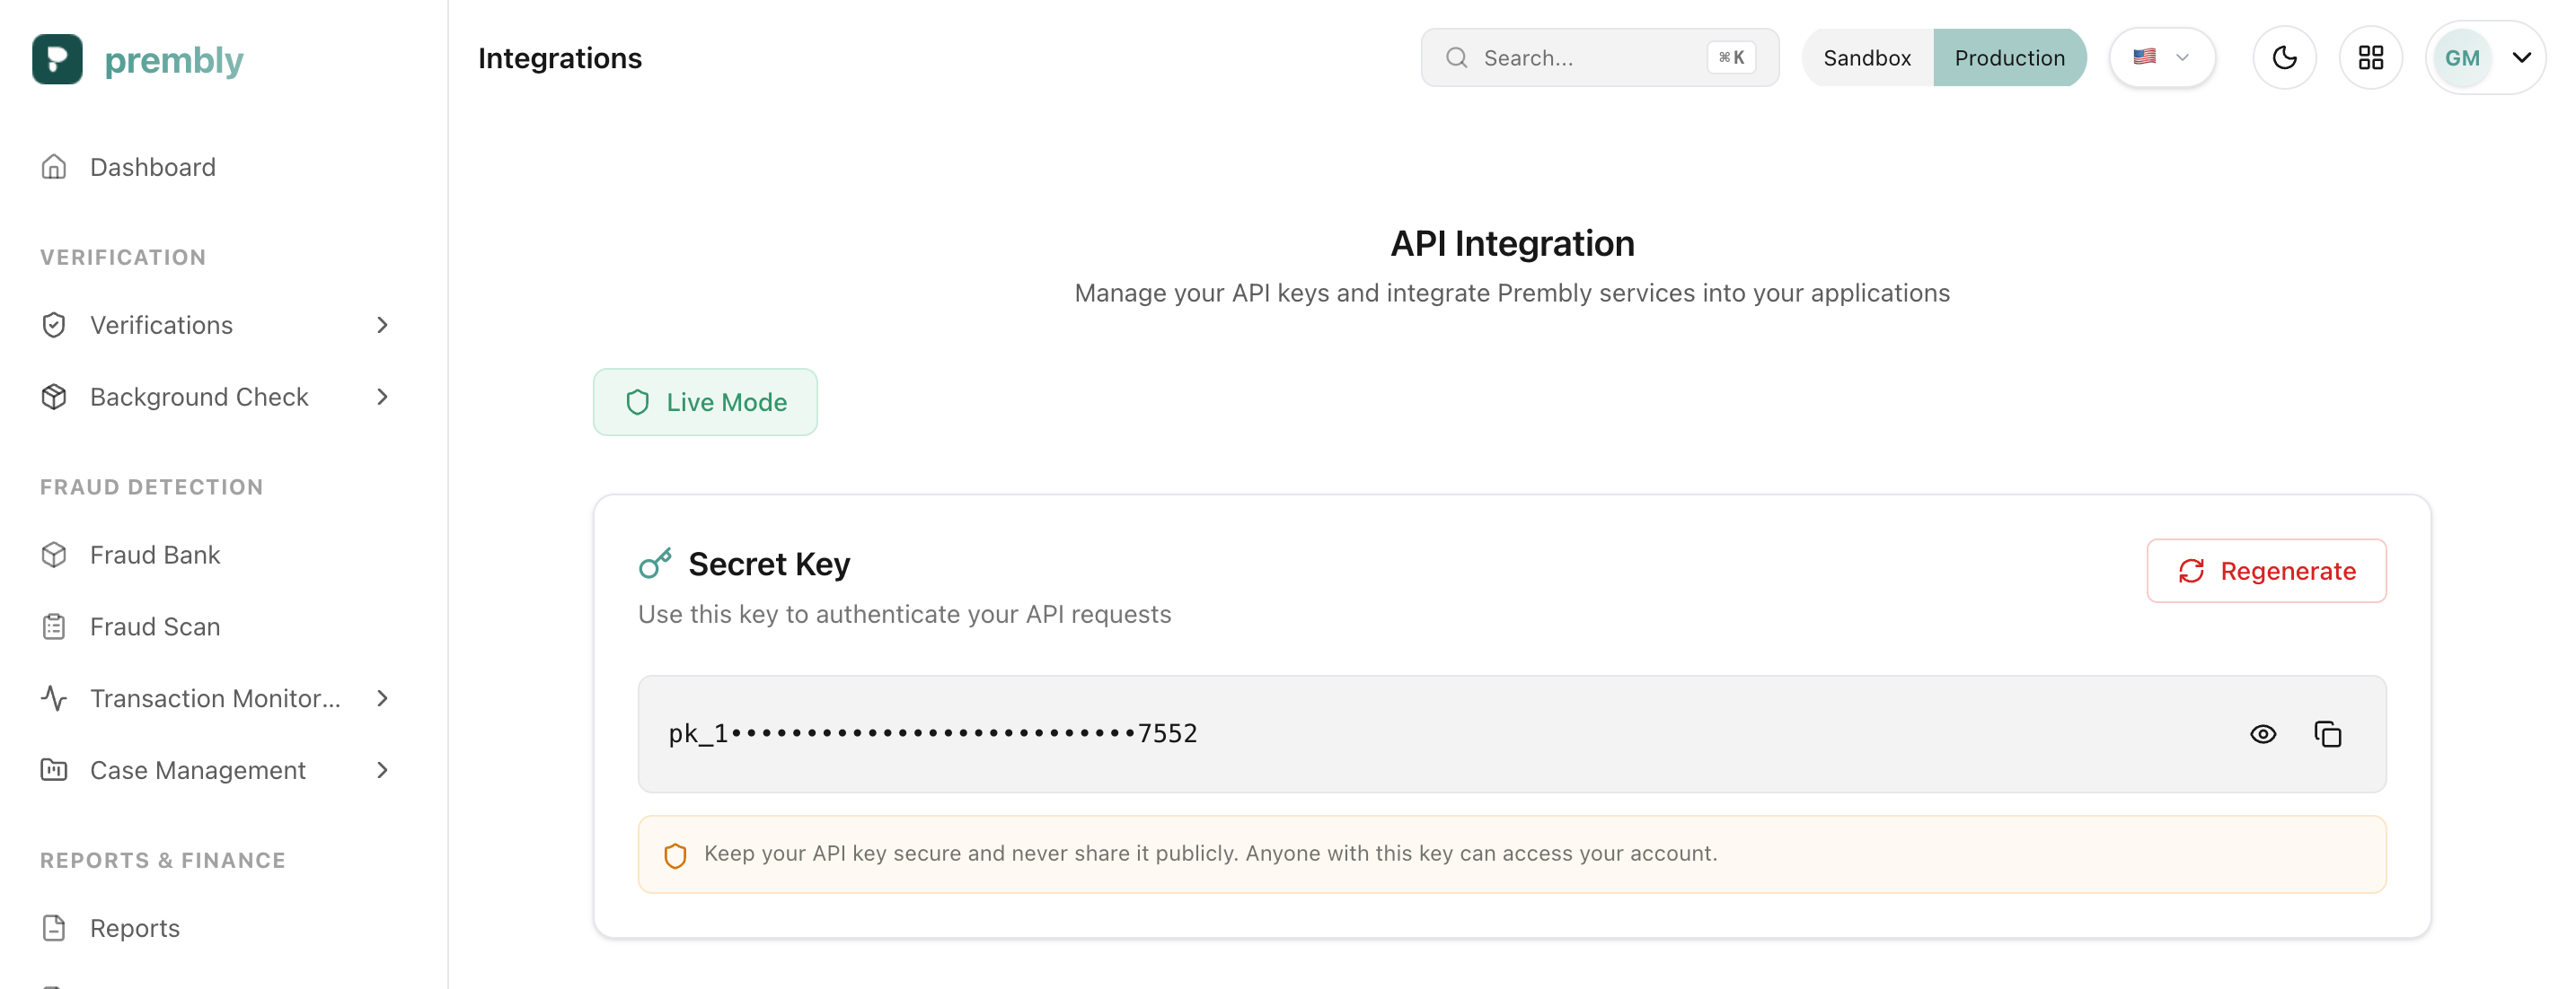2576x989 pixels.
Task: Copy the secret key with the copy icon
Action: click(x=2327, y=734)
